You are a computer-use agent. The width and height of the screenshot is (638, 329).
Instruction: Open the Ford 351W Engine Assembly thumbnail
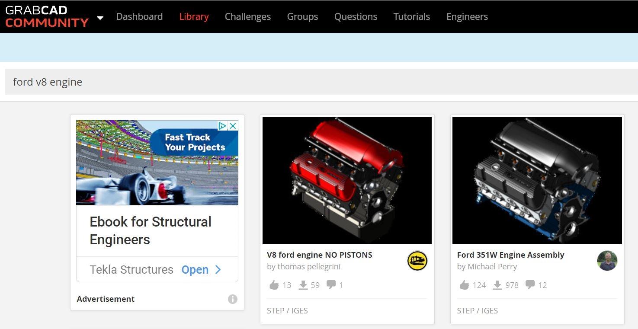537,180
